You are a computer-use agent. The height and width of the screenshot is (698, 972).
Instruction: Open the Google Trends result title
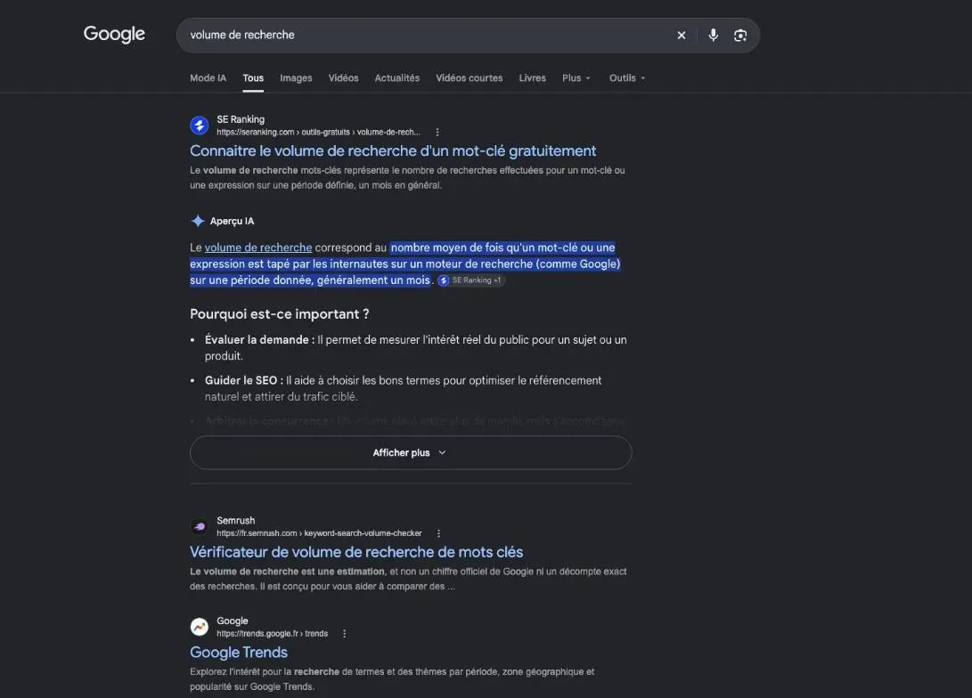coord(239,653)
